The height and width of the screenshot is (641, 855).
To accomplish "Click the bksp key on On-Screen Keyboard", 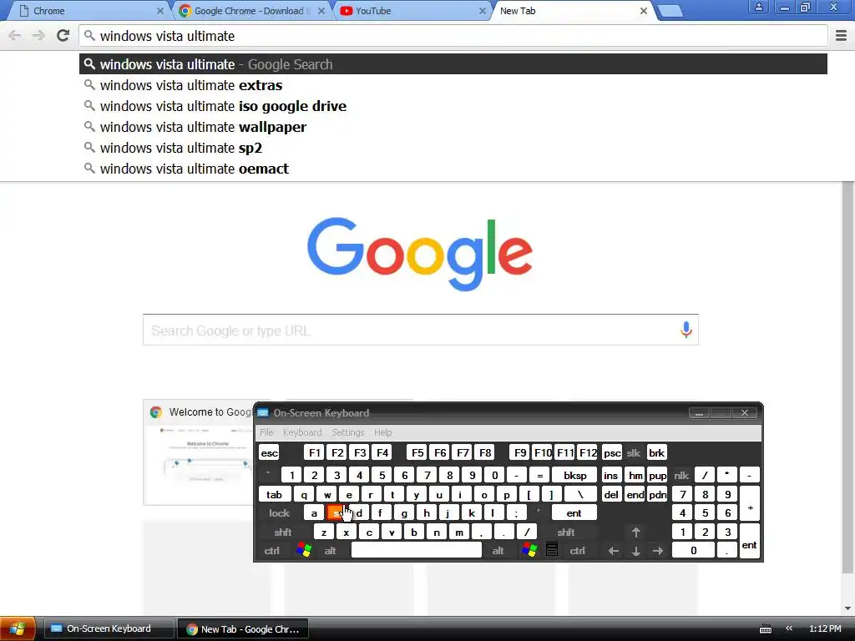I will tap(574, 475).
